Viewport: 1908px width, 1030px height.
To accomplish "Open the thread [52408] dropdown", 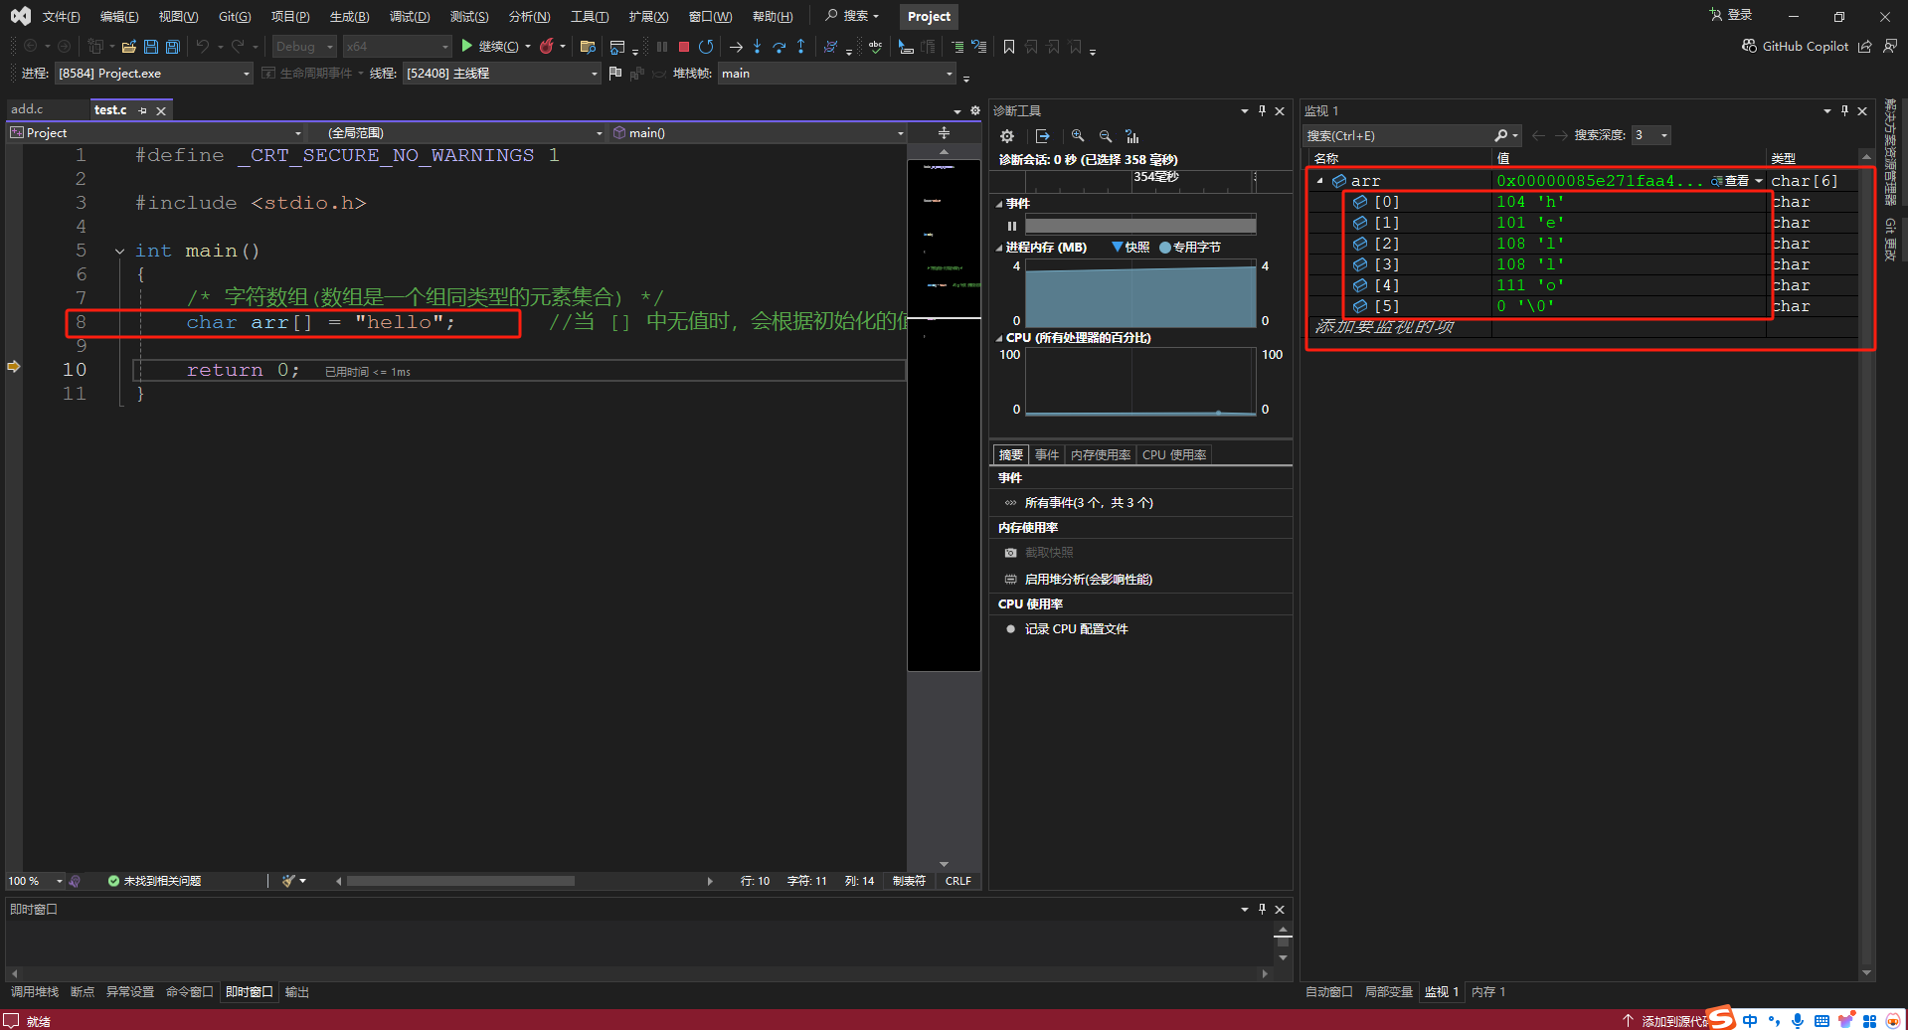I will pyautogui.click(x=502, y=74).
